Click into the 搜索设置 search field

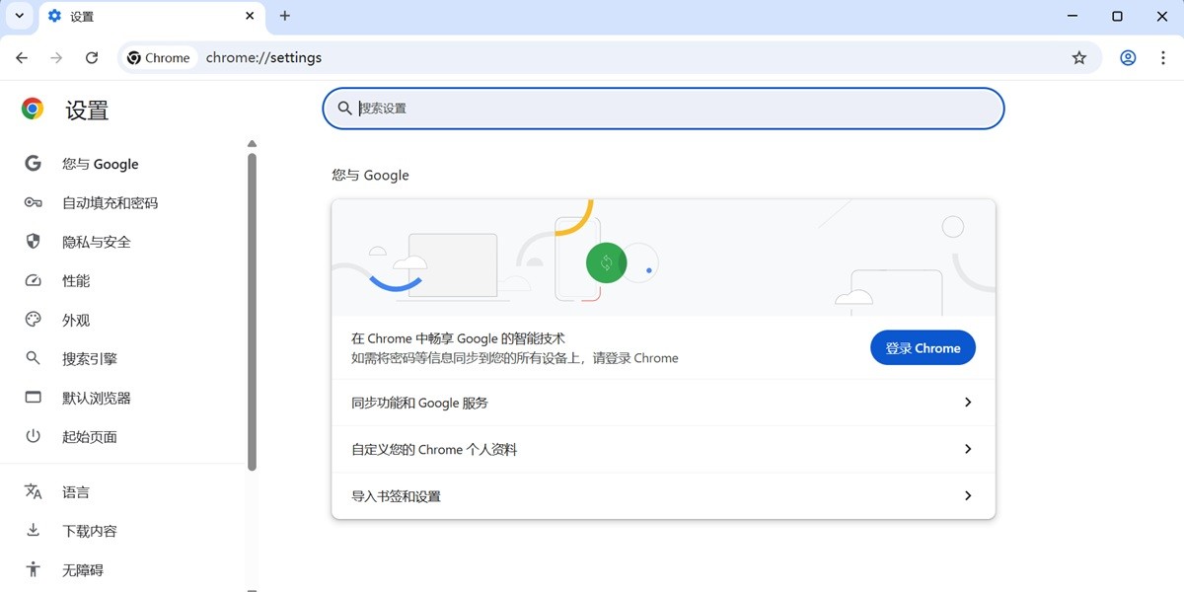point(662,109)
